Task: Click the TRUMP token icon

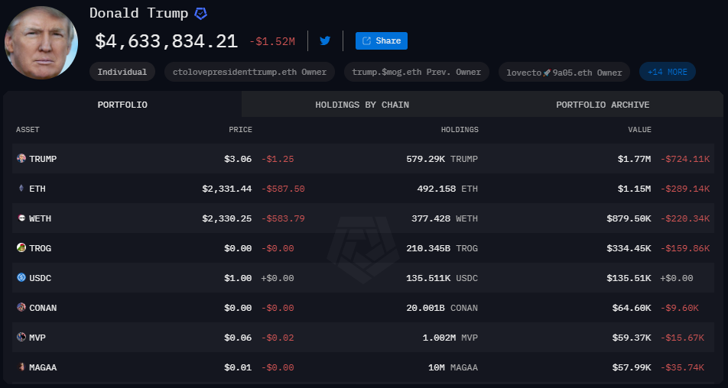Action: pyautogui.click(x=21, y=159)
